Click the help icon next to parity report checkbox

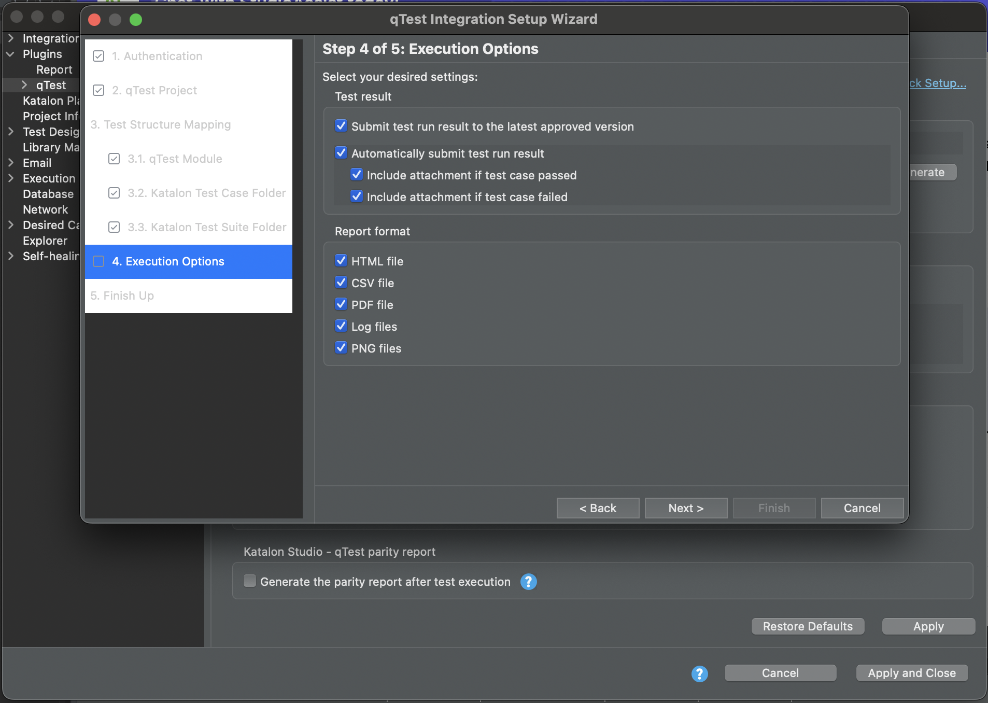(528, 582)
